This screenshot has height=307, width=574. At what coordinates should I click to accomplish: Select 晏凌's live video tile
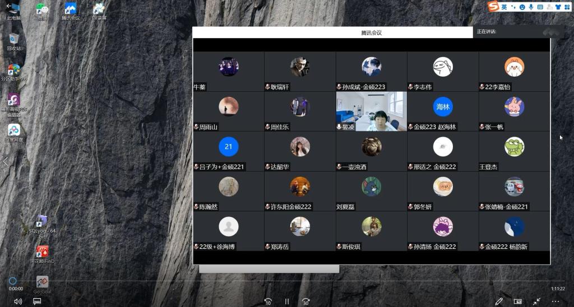coord(371,111)
